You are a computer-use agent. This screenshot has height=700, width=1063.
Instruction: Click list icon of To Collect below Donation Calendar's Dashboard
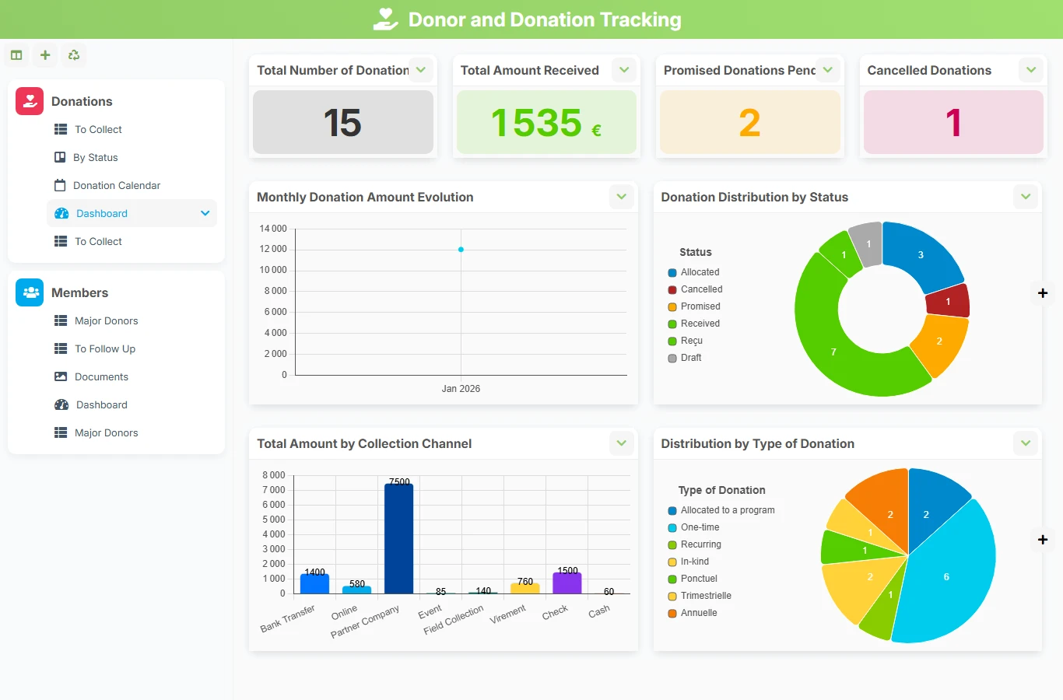[x=61, y=241]
